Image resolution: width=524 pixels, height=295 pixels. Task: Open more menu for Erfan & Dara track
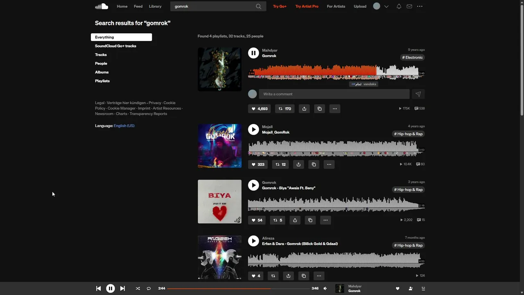pos(319,276)
